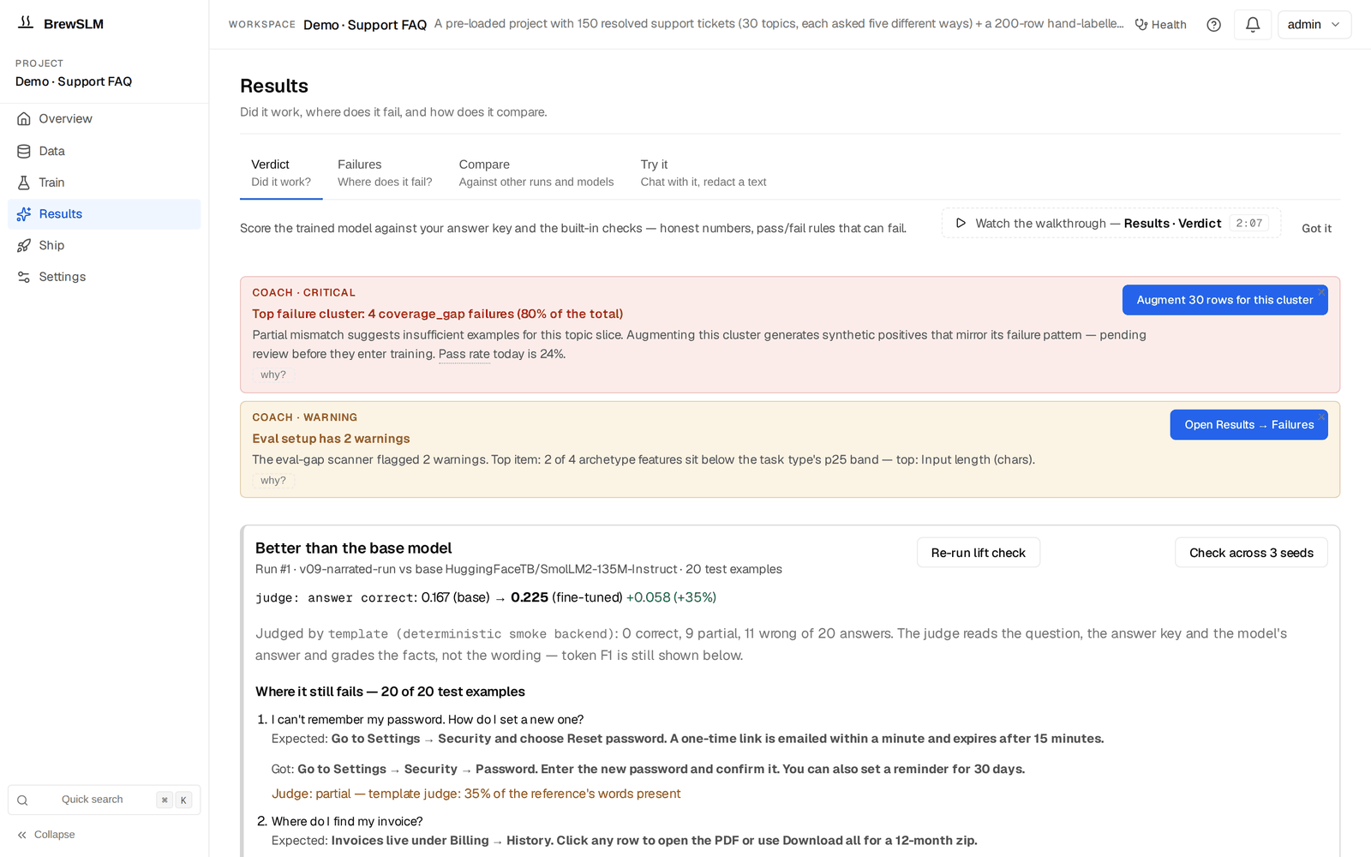Screen dimensions: 1371x857
Task: Open the help question-mark icon
Action: 1213,25
